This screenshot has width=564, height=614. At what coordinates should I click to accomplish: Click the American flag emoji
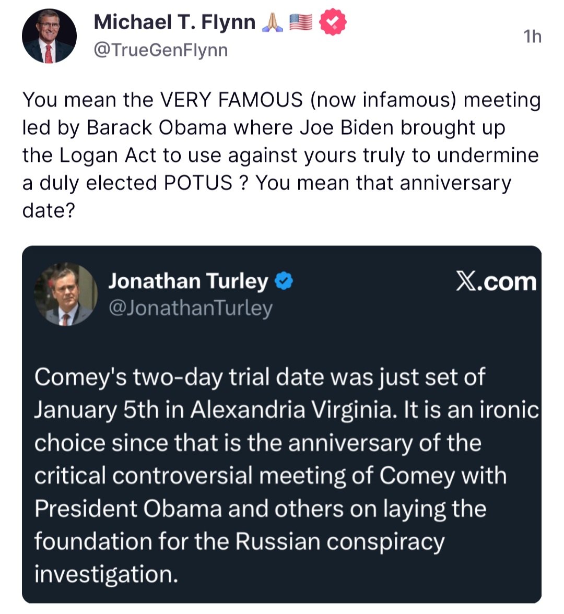[x=301, y=22]
